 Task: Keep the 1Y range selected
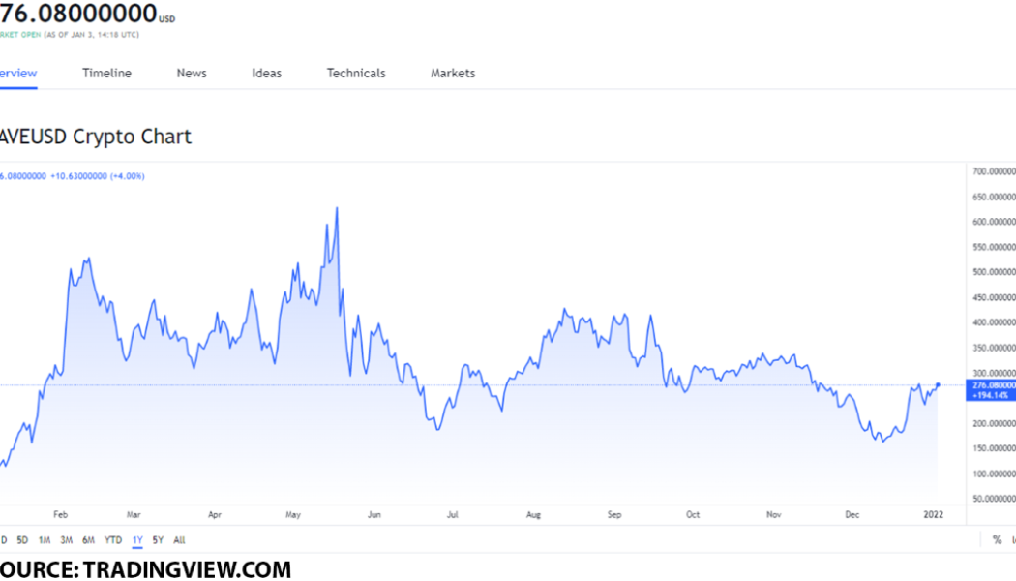137,539
